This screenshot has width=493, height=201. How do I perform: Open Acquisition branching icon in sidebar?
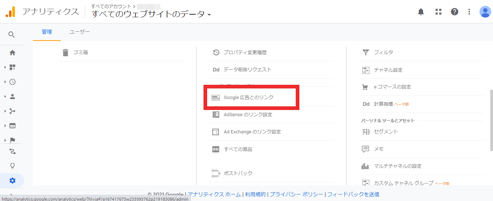tap(12, 111)
